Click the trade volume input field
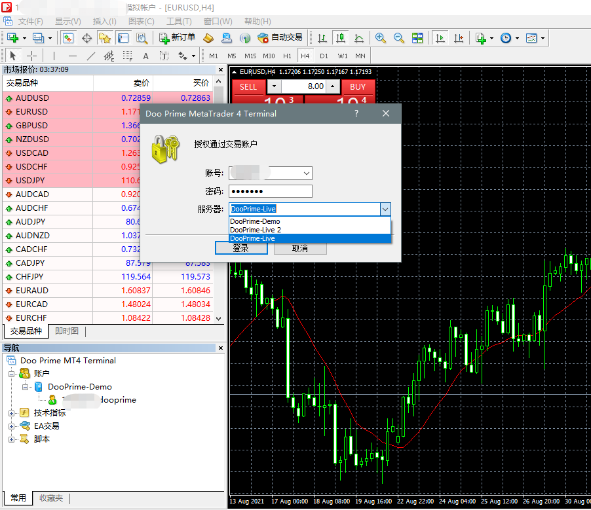 [x=303, y=86]
